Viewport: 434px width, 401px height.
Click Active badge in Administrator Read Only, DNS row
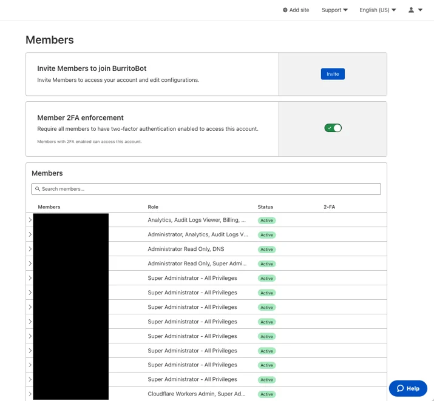click(x=266, y=250)
